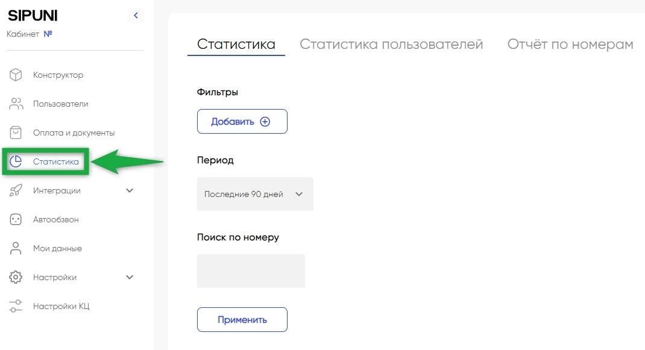
Task: Click the Применить button
Action: coord(242,319)
